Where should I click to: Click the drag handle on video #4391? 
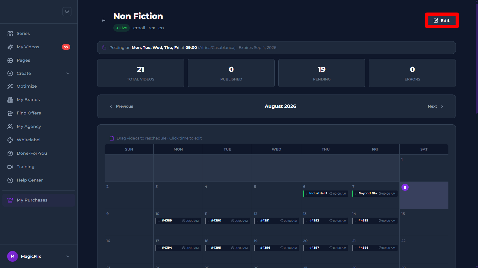(257, 221)
